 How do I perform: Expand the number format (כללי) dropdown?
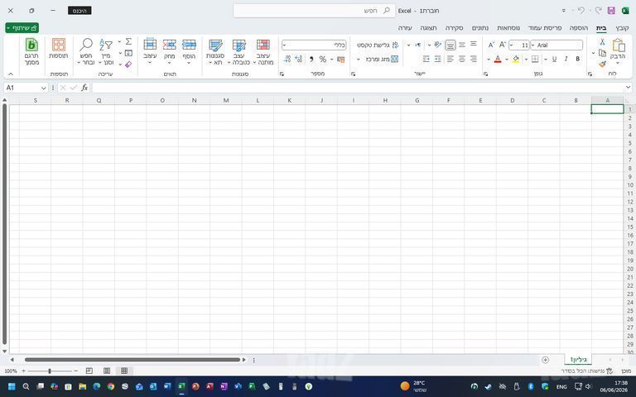284,45
